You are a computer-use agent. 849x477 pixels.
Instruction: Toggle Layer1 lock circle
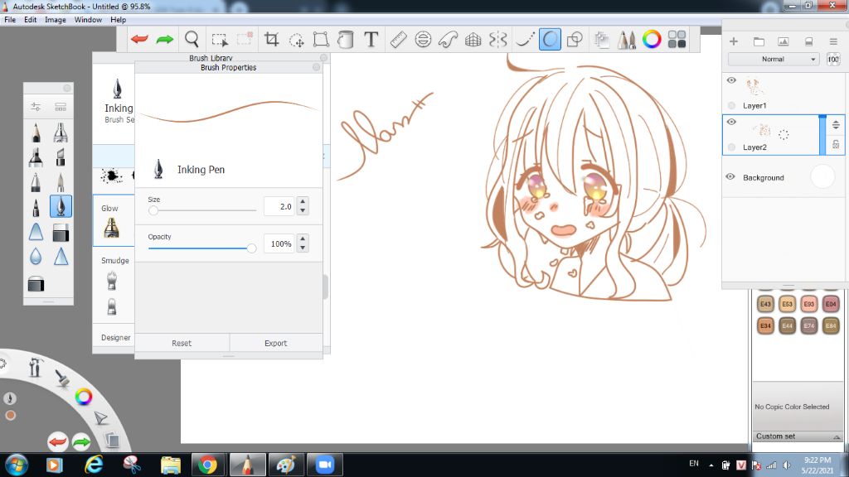tap(731, 105)
